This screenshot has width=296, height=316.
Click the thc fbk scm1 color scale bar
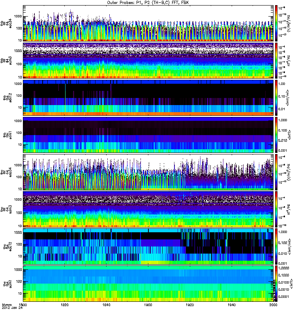pos(276,283)
